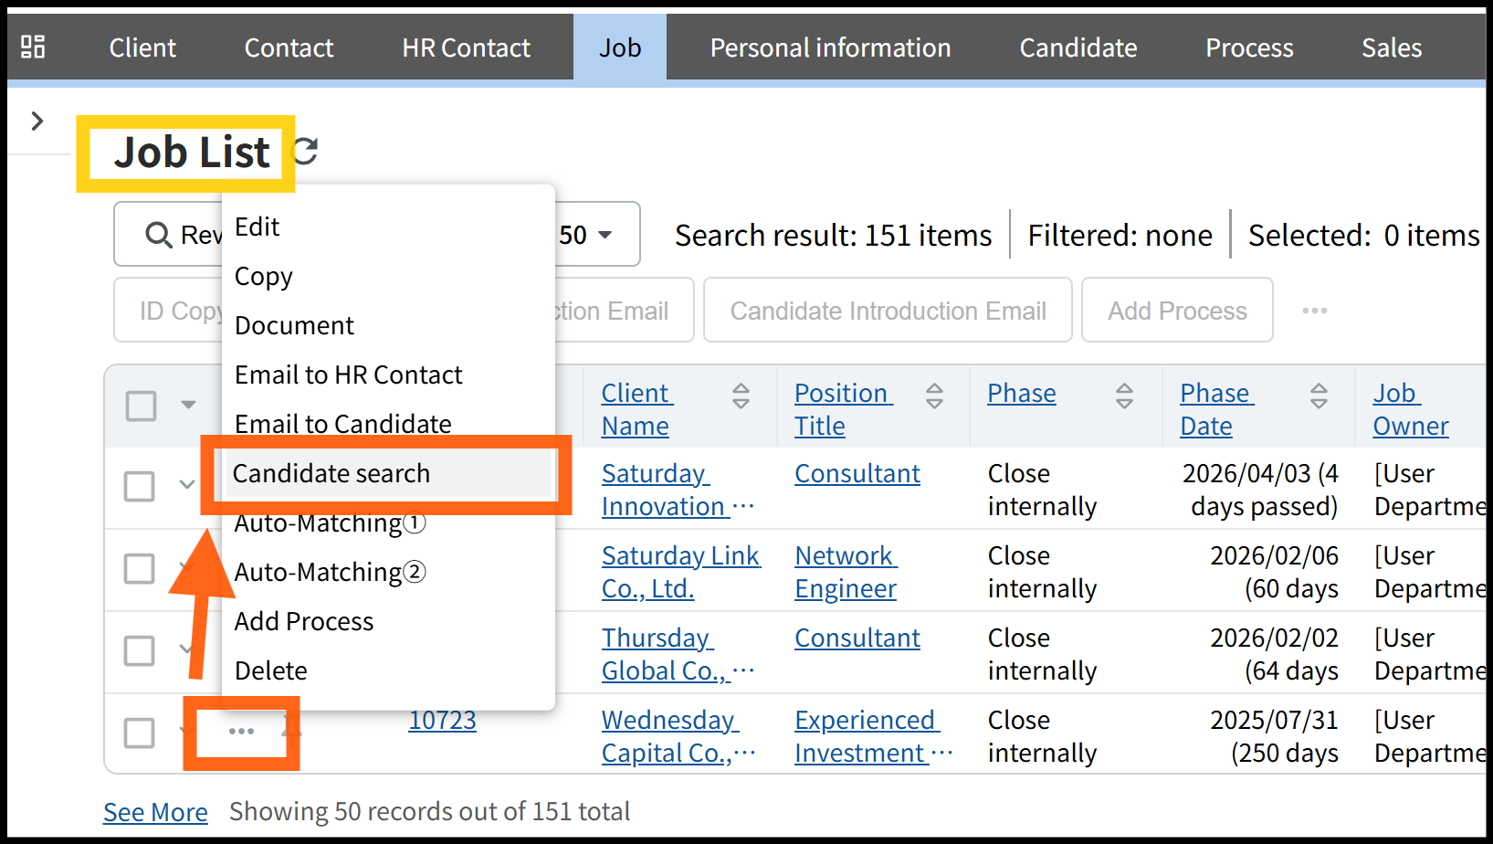
Task: Open the header checkbox dropdown arrow
Action: tap(188, 405)
